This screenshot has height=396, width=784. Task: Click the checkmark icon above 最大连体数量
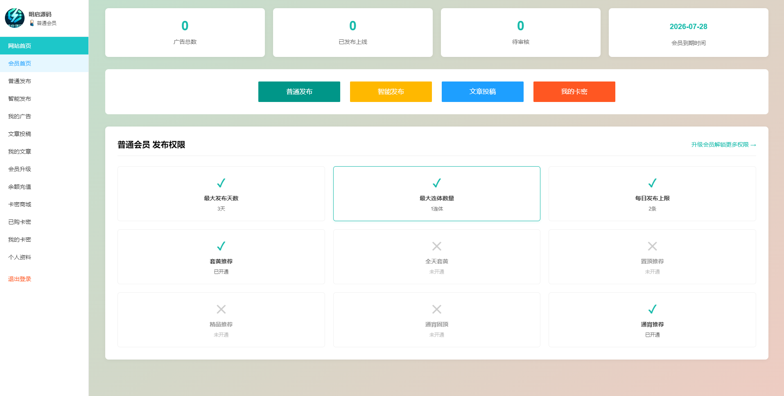437,183
